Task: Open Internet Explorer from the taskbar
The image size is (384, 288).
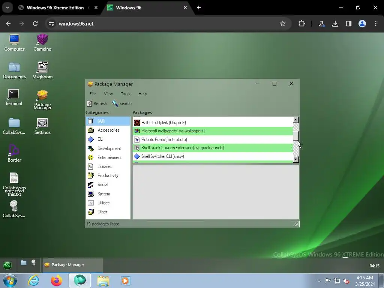Action: (x=33, y=280)
